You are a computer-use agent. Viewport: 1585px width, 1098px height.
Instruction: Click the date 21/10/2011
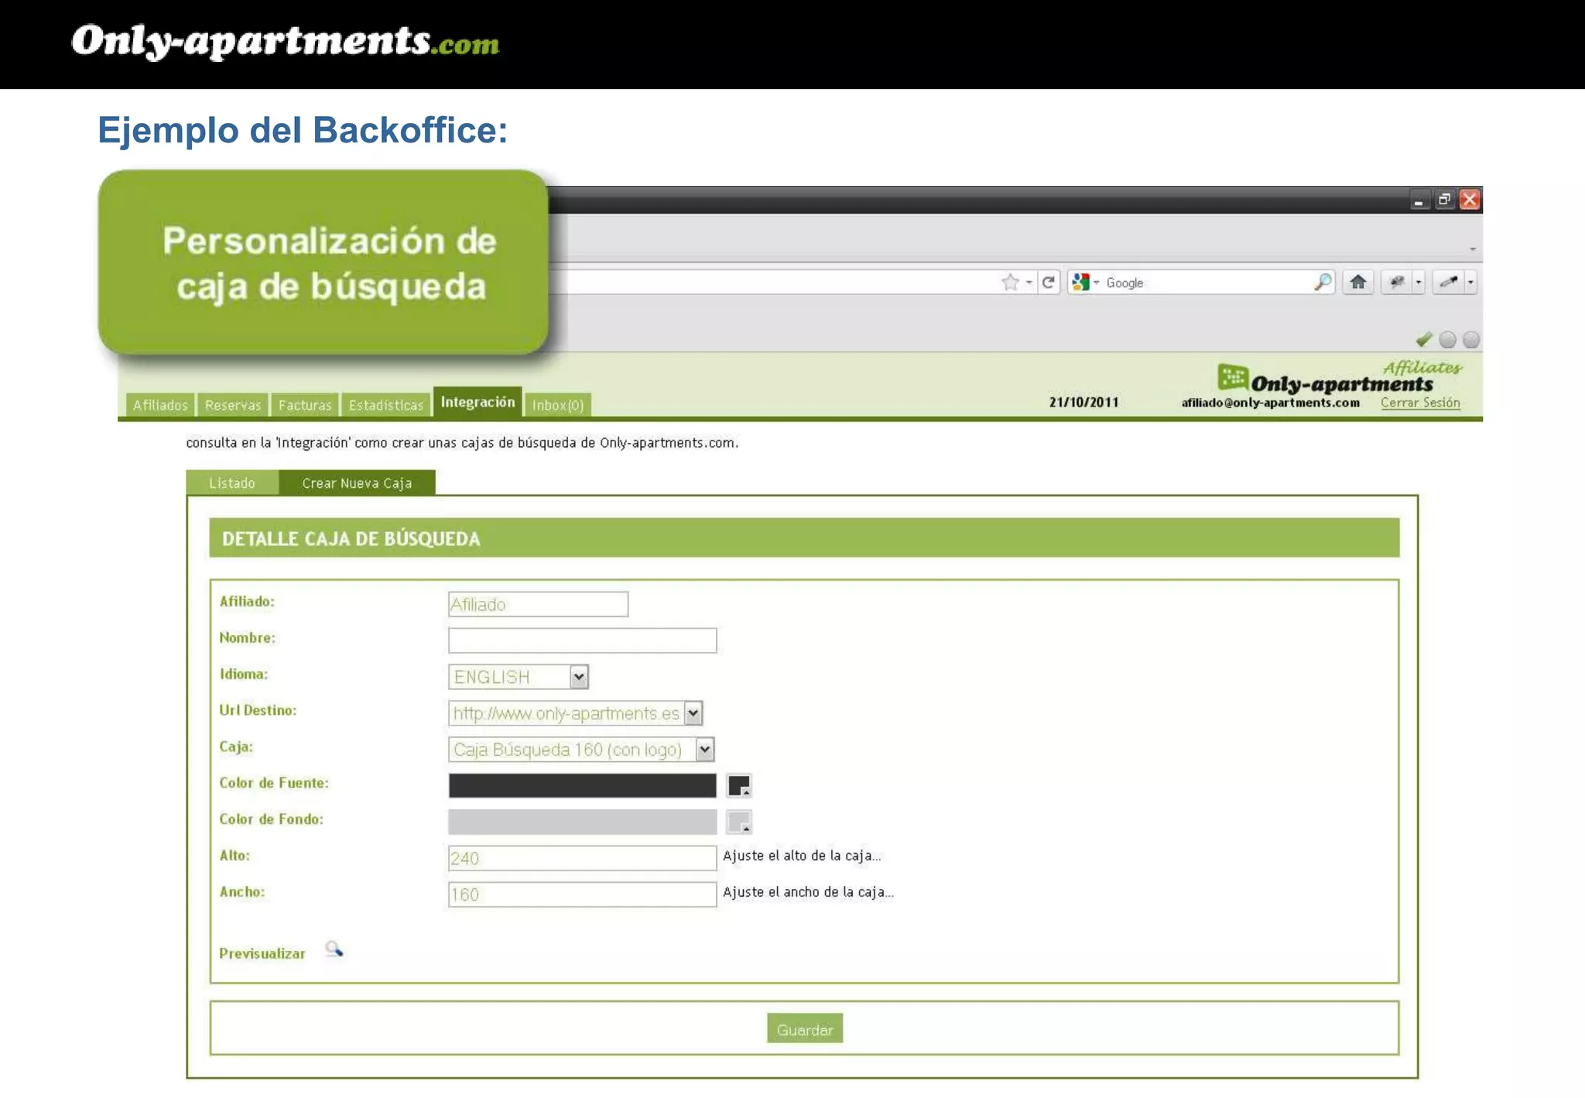[1083, 402]
